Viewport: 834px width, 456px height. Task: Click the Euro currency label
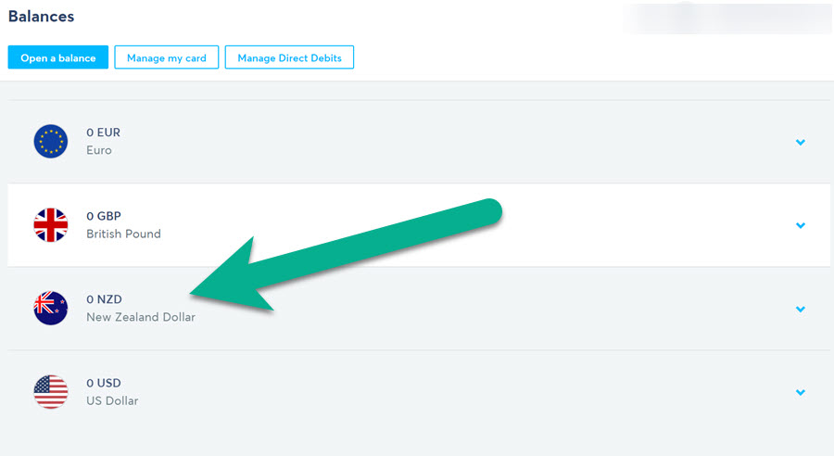(99, 150)
